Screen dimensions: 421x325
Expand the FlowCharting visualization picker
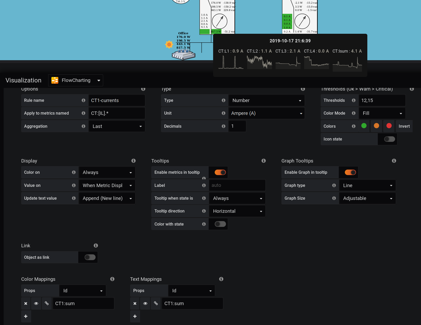98,80
